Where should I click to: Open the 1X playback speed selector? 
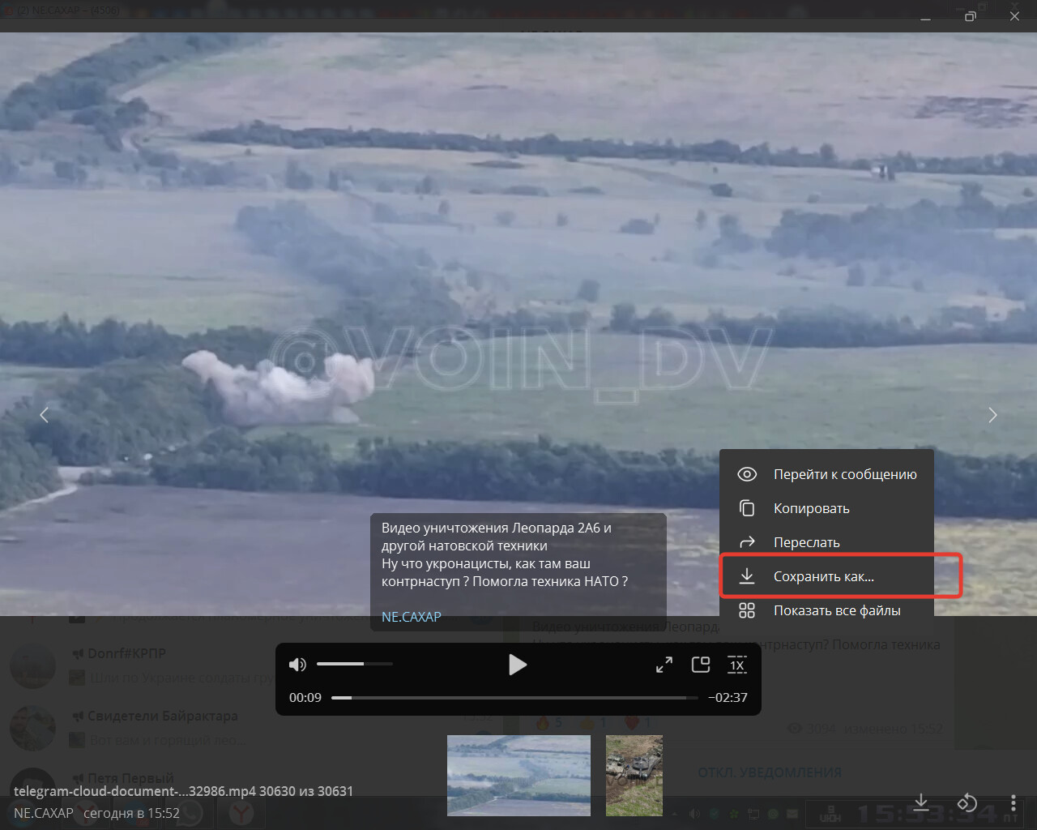pyautogui.click(x=736, y=665)
